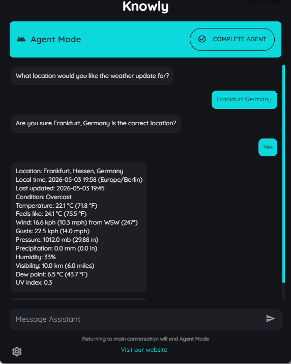
Task: Open settings via the gear icon
Action: 17,351
